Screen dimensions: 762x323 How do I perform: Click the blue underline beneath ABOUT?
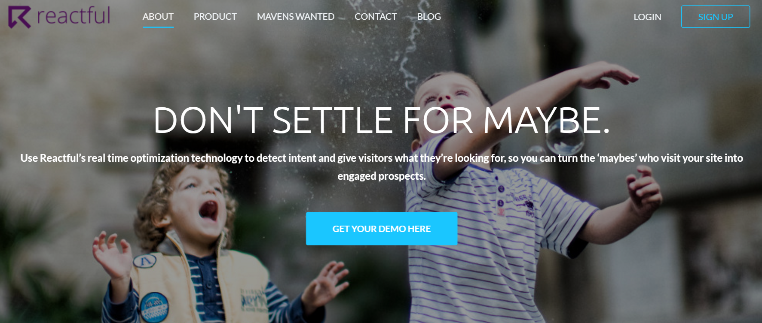coord(158,27)
